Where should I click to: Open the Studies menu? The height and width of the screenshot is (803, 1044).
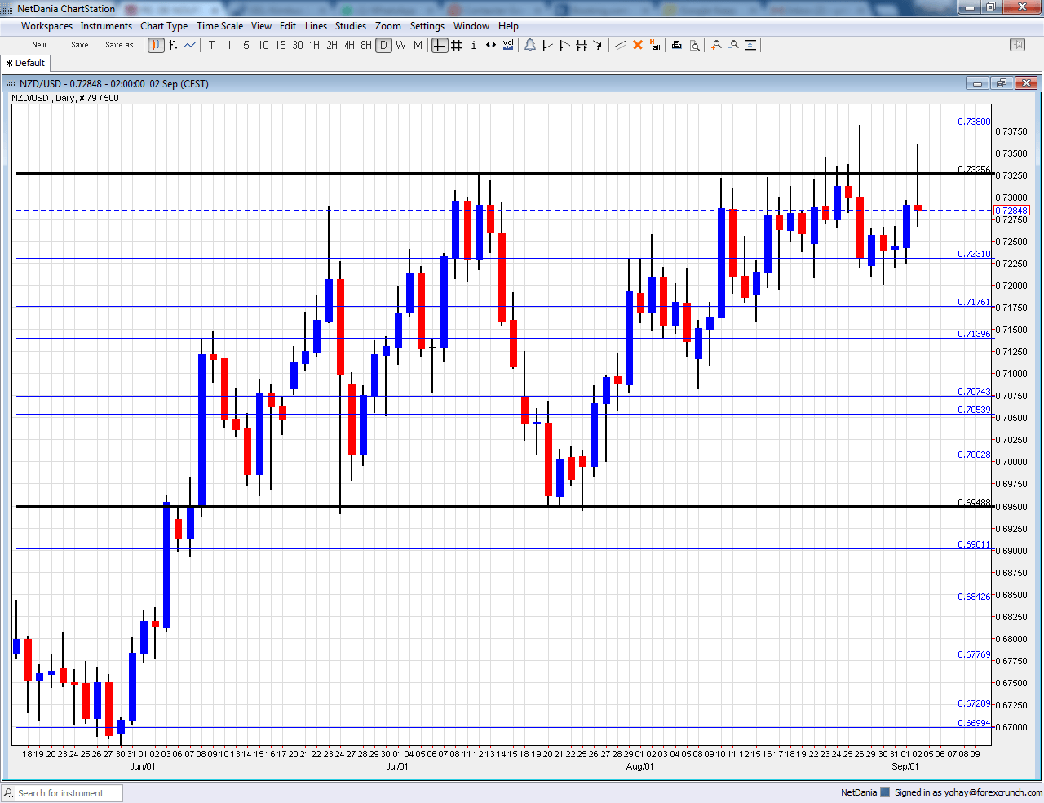pyautogui.click(x=351, y=25)
